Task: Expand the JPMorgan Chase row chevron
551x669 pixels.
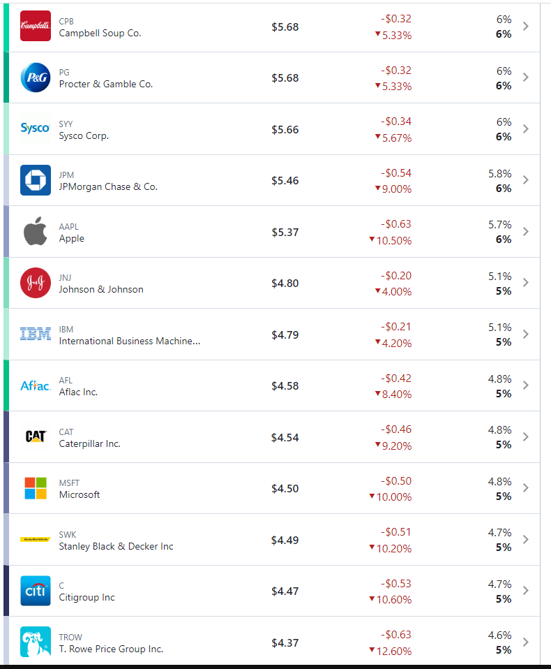Action: coord(525,179)
